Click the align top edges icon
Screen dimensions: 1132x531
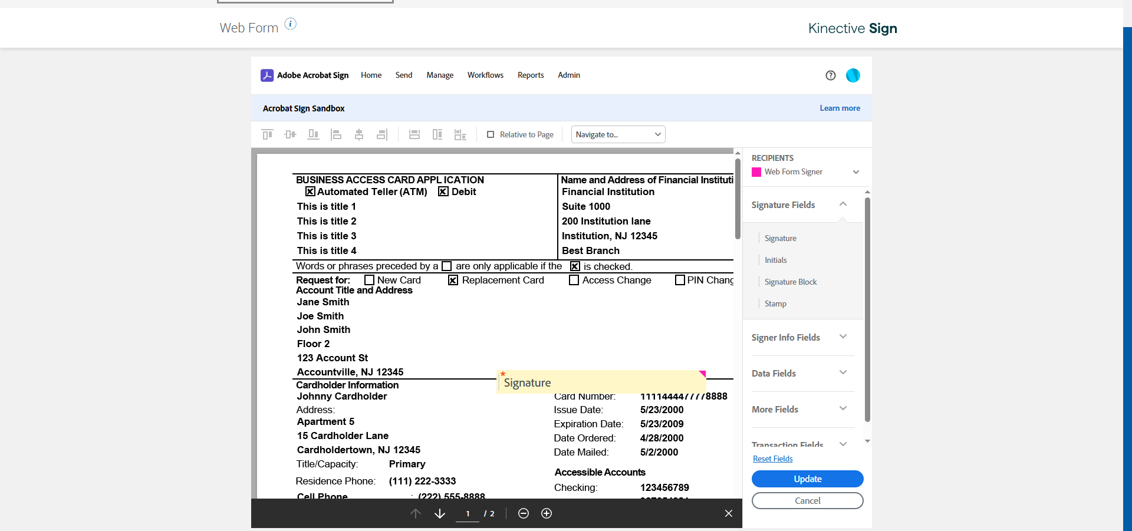coord(267,134)
